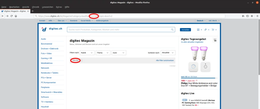Screen dimensions: 260x109
Task: Select the PCs + Server category
Action: coord(46,78)
